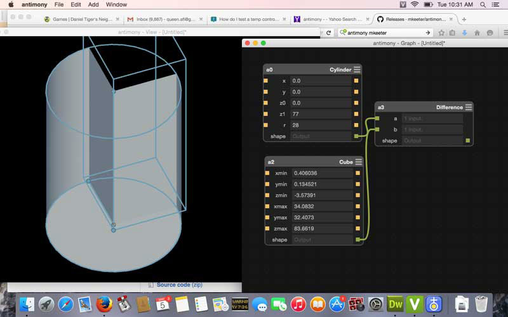This screenshot has width=508, height=317.
Task: Open the Edit menu
Action: click(x=76, y=4)
